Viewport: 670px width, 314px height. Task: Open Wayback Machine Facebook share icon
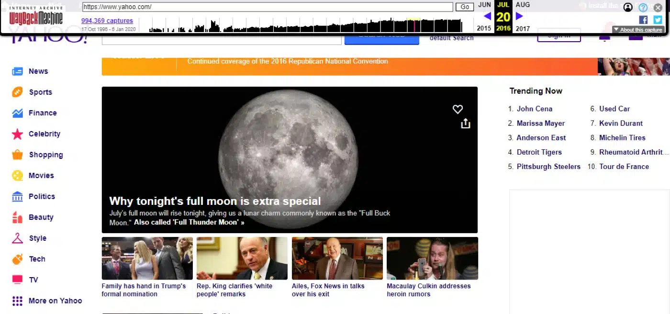coord(643,20)
